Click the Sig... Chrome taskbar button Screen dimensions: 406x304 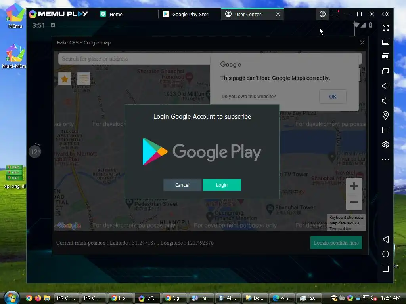pos(174,298)
